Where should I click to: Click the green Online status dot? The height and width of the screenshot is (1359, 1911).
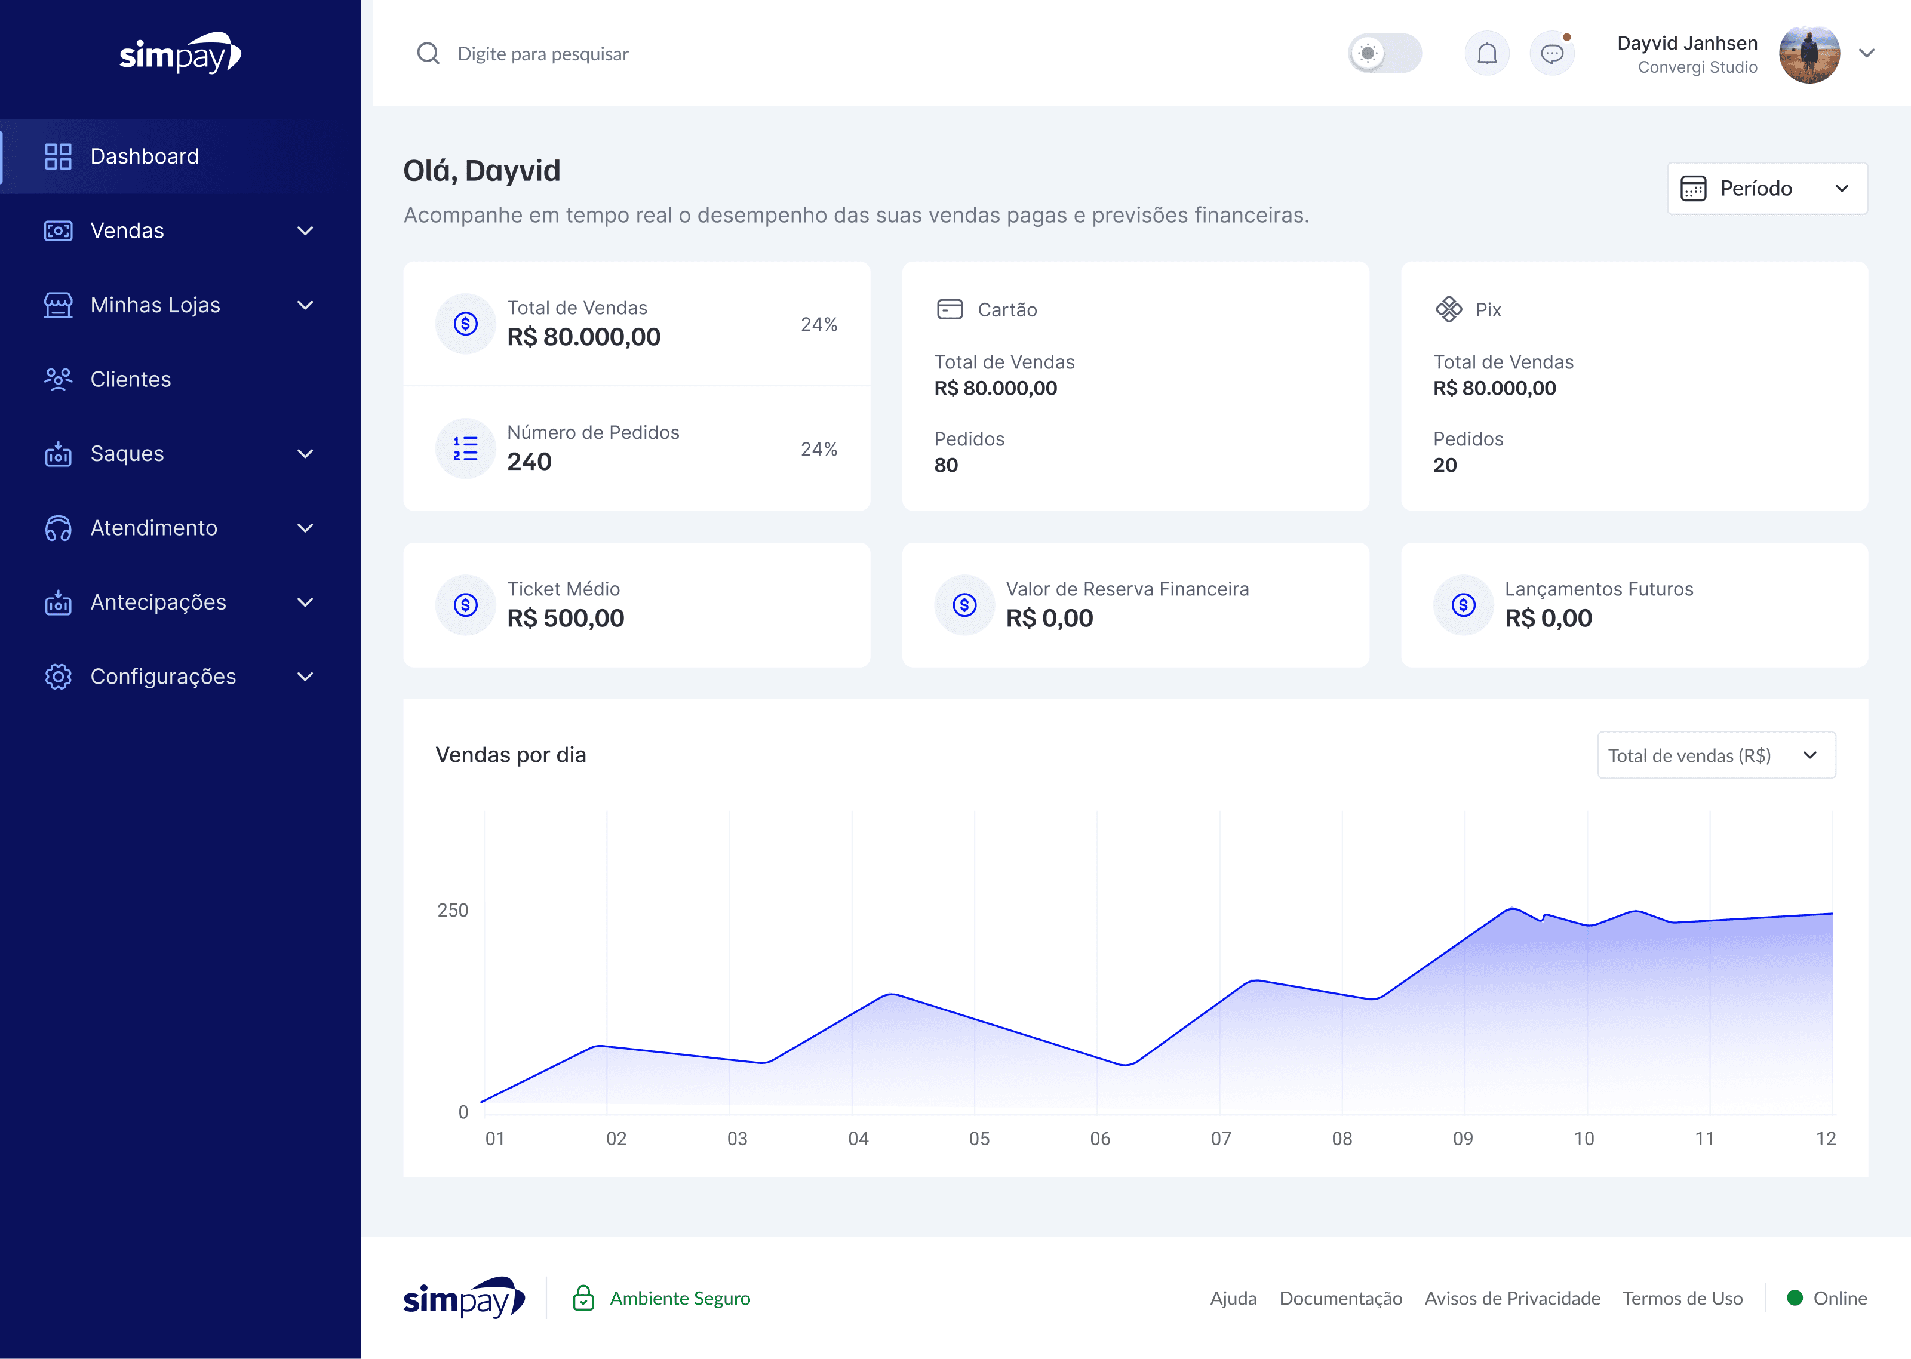[1795, 1298]
